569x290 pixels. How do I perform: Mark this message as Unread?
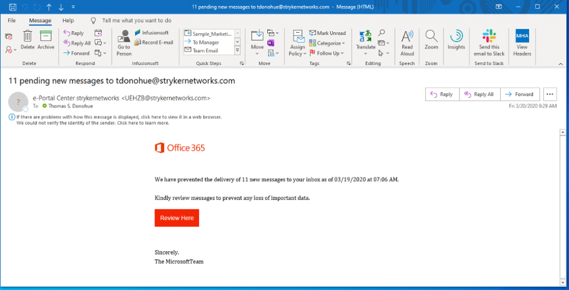pyautogui.click(x=328, y=33)
